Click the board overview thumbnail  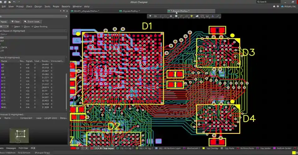point(19,136)
